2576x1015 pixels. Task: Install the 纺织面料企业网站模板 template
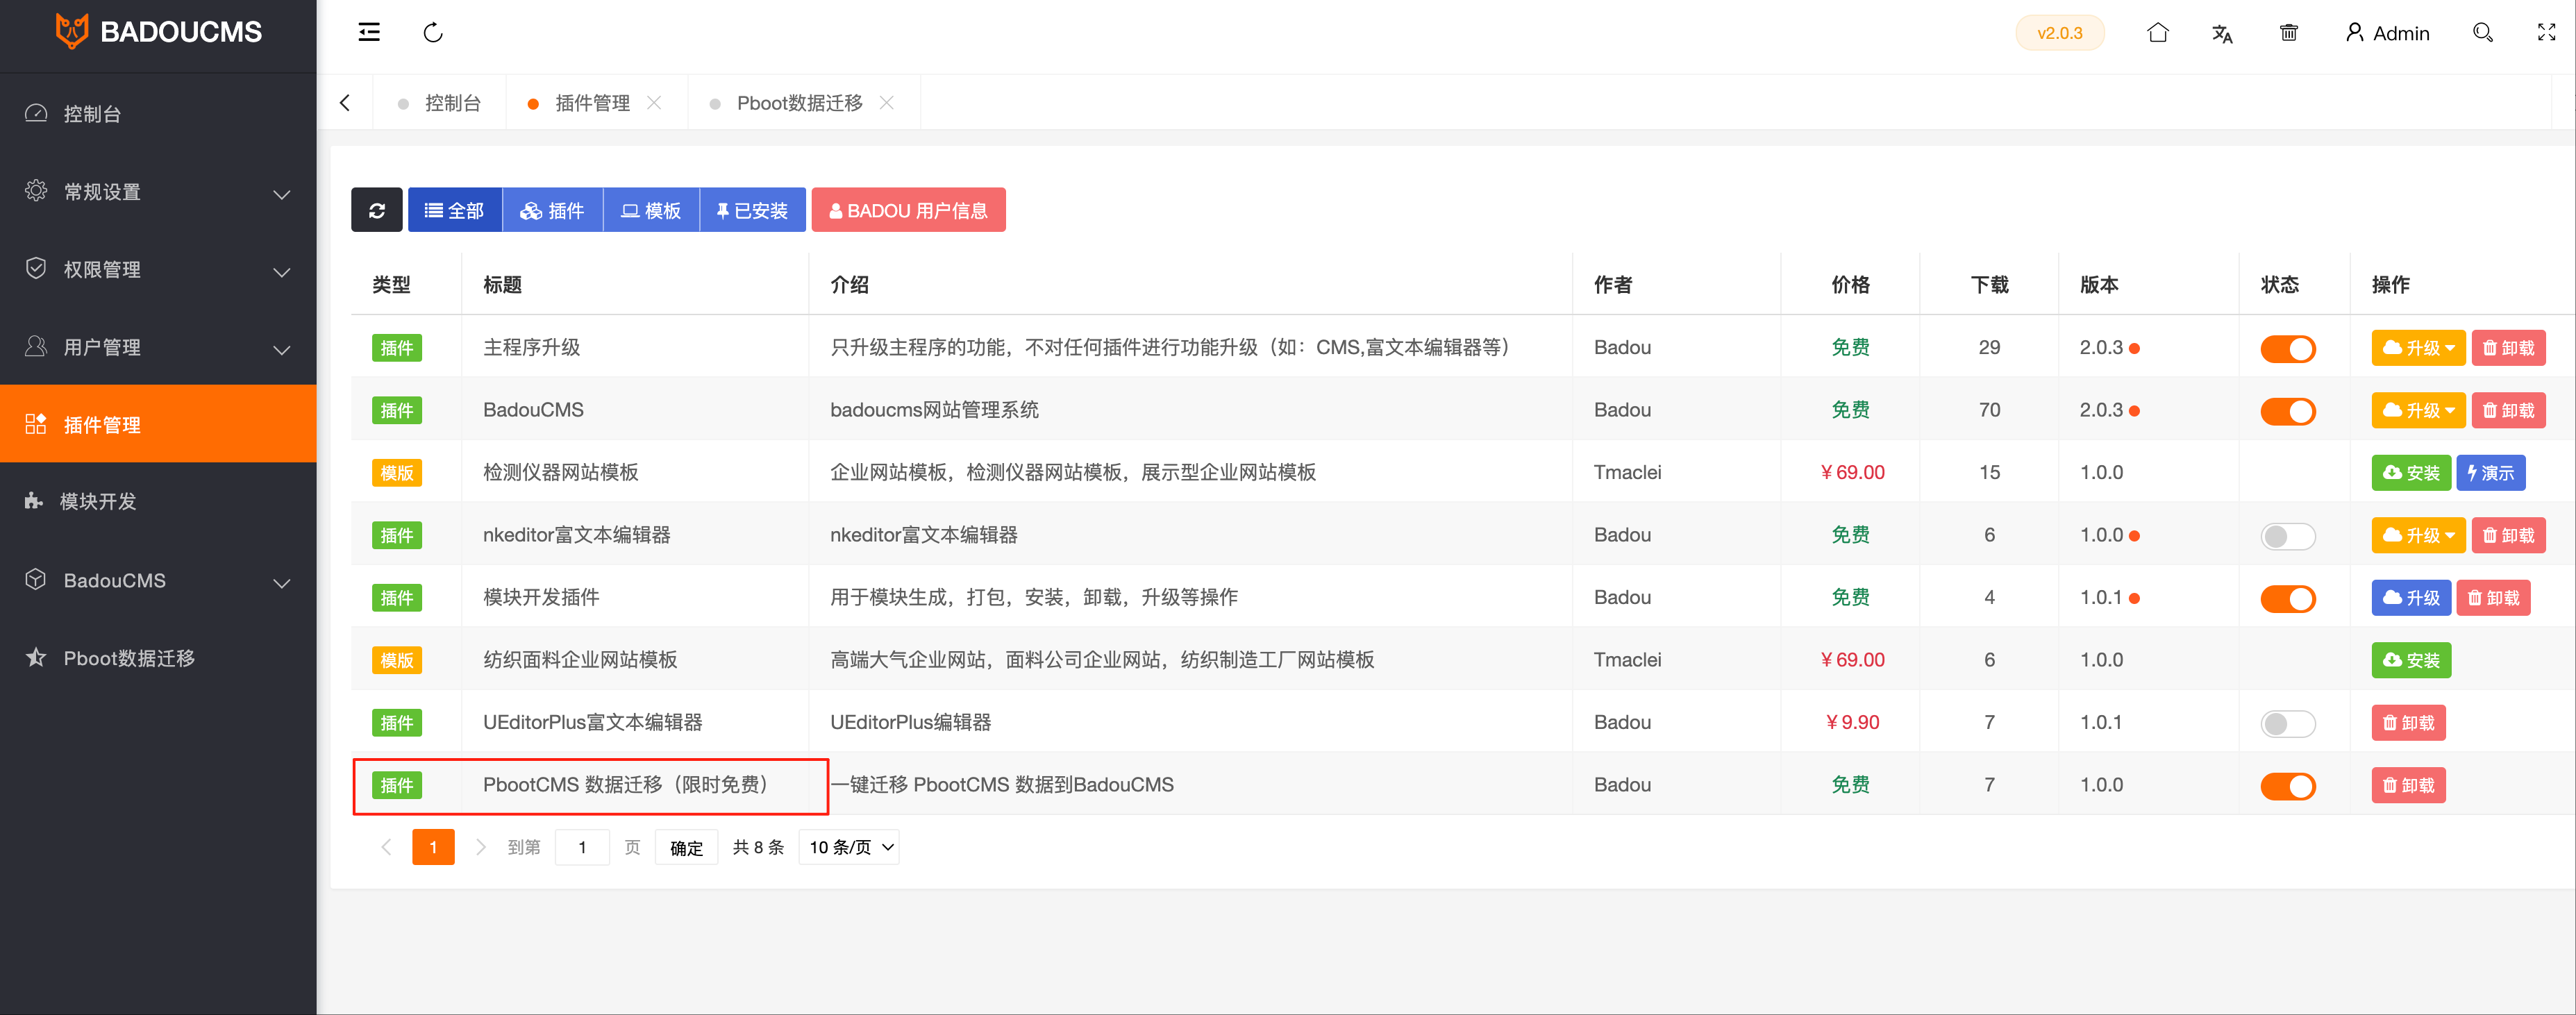coord(2410,660)
